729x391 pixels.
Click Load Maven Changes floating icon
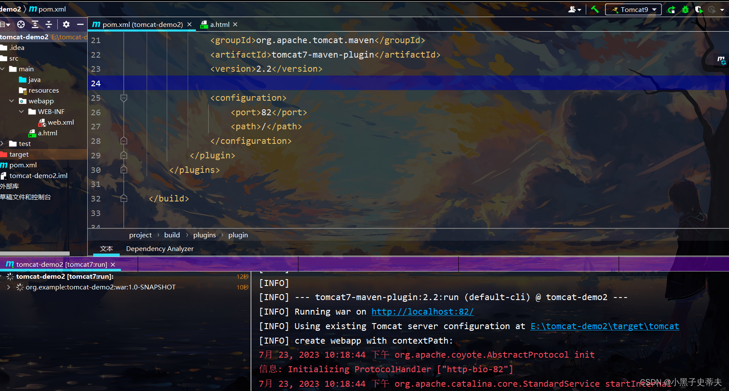point(721,60)
